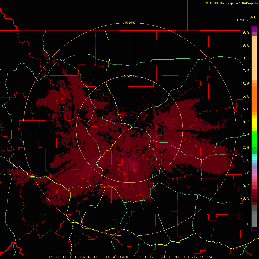Click the 0.2 value on color scale

pyautogui.click(x=246, y=186)
